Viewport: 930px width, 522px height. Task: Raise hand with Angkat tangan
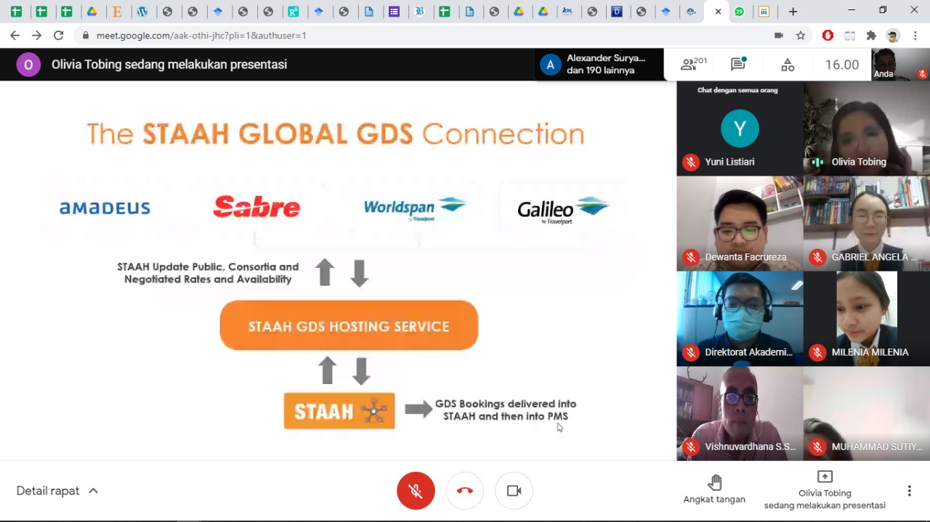point(714,490)
